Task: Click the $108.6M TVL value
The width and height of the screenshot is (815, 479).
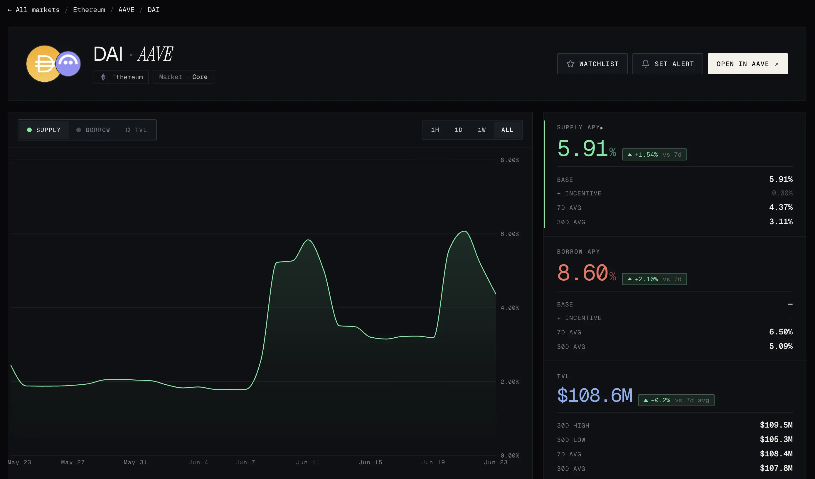Action: [x=595, y=396]
